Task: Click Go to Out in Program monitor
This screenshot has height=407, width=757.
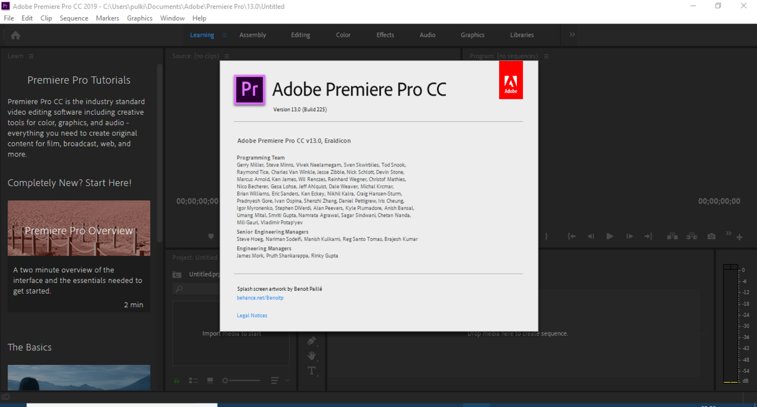Action: 648,236
